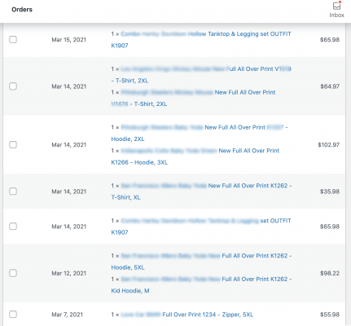Open the Mar 14 set OUTFIT K1907 link

pyautogui.click(x=201, y=227)
